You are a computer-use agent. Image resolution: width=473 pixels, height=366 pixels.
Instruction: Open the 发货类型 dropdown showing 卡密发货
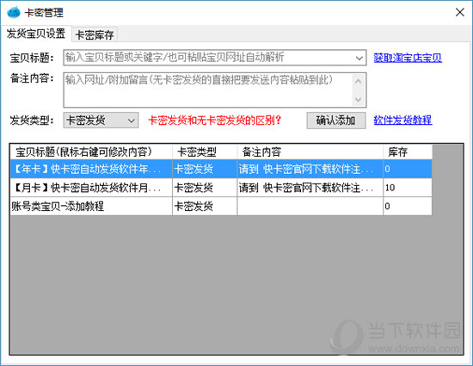pos(101,121)
